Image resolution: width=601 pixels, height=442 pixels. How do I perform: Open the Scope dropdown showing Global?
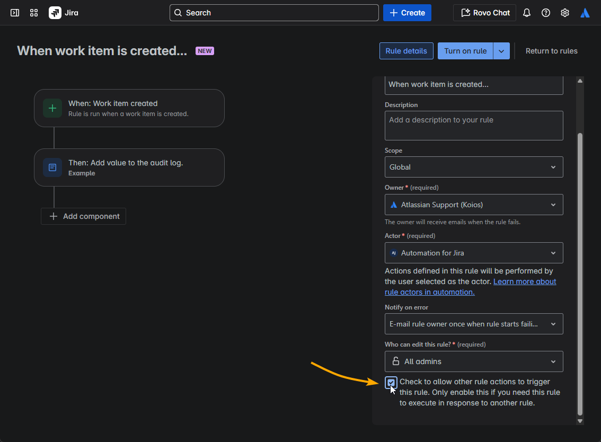tap(473, 167)
